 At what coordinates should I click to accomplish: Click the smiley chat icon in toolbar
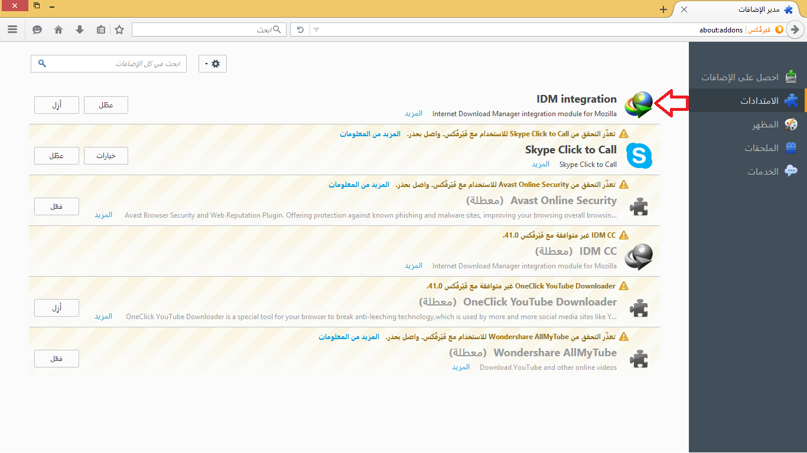click(x=37, y=29)
